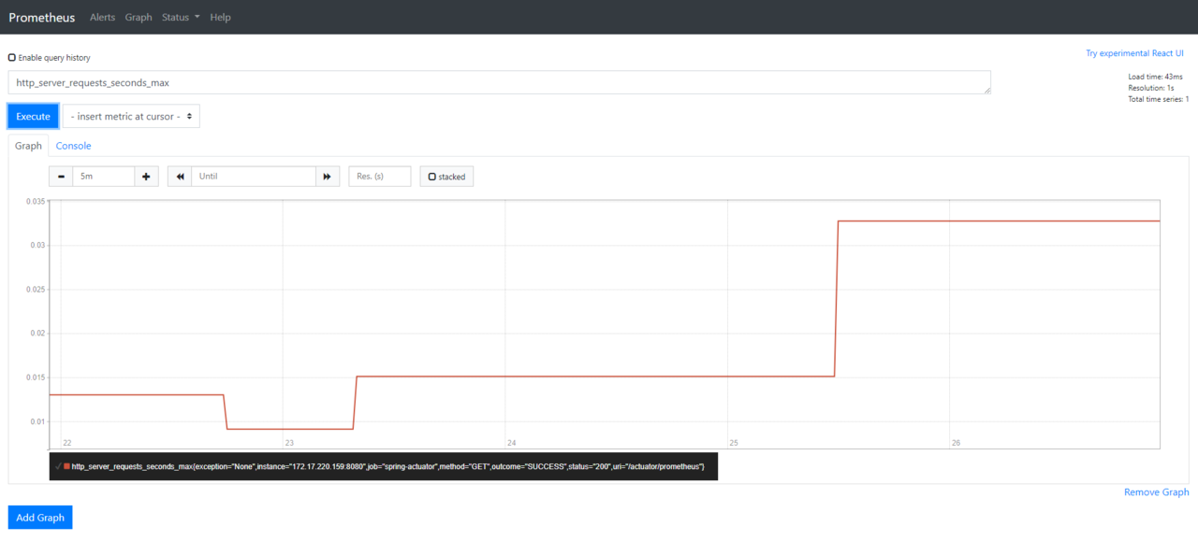1198x541 pixels.
Task: Rewind end time with backward arrows icon
Action: tap(180, 176)
